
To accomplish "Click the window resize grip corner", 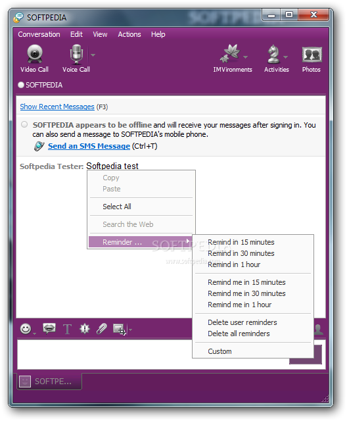I will click(x=325, y=399).
